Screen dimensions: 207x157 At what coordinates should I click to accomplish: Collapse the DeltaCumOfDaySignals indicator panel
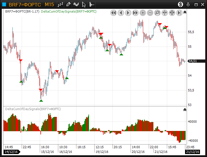point(185,110)
